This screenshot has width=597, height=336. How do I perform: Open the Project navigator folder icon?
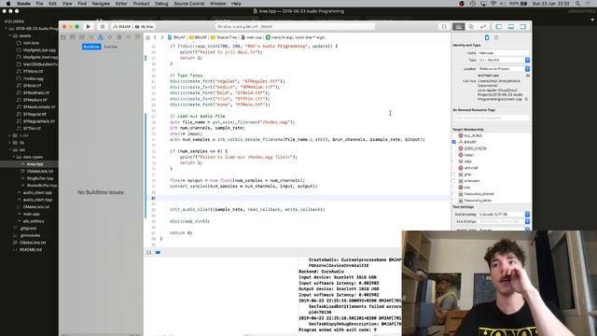[63, 37]
